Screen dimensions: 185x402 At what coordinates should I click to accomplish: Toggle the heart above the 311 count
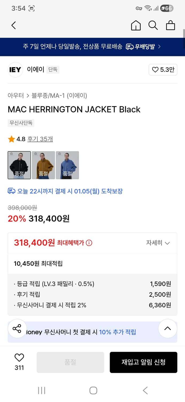19,357
